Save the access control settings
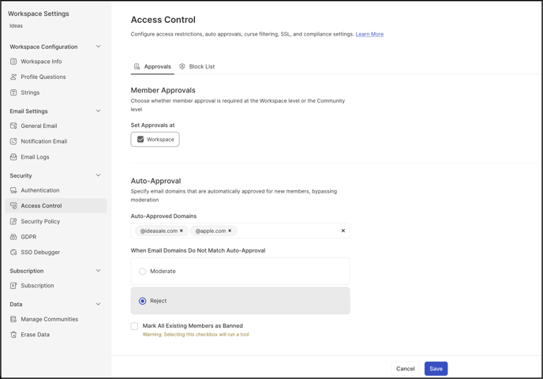 436,369
